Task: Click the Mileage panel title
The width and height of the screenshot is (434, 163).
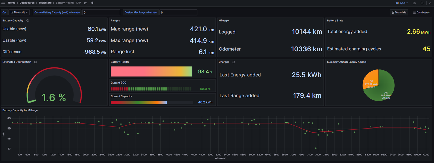Action: (223, 21)
